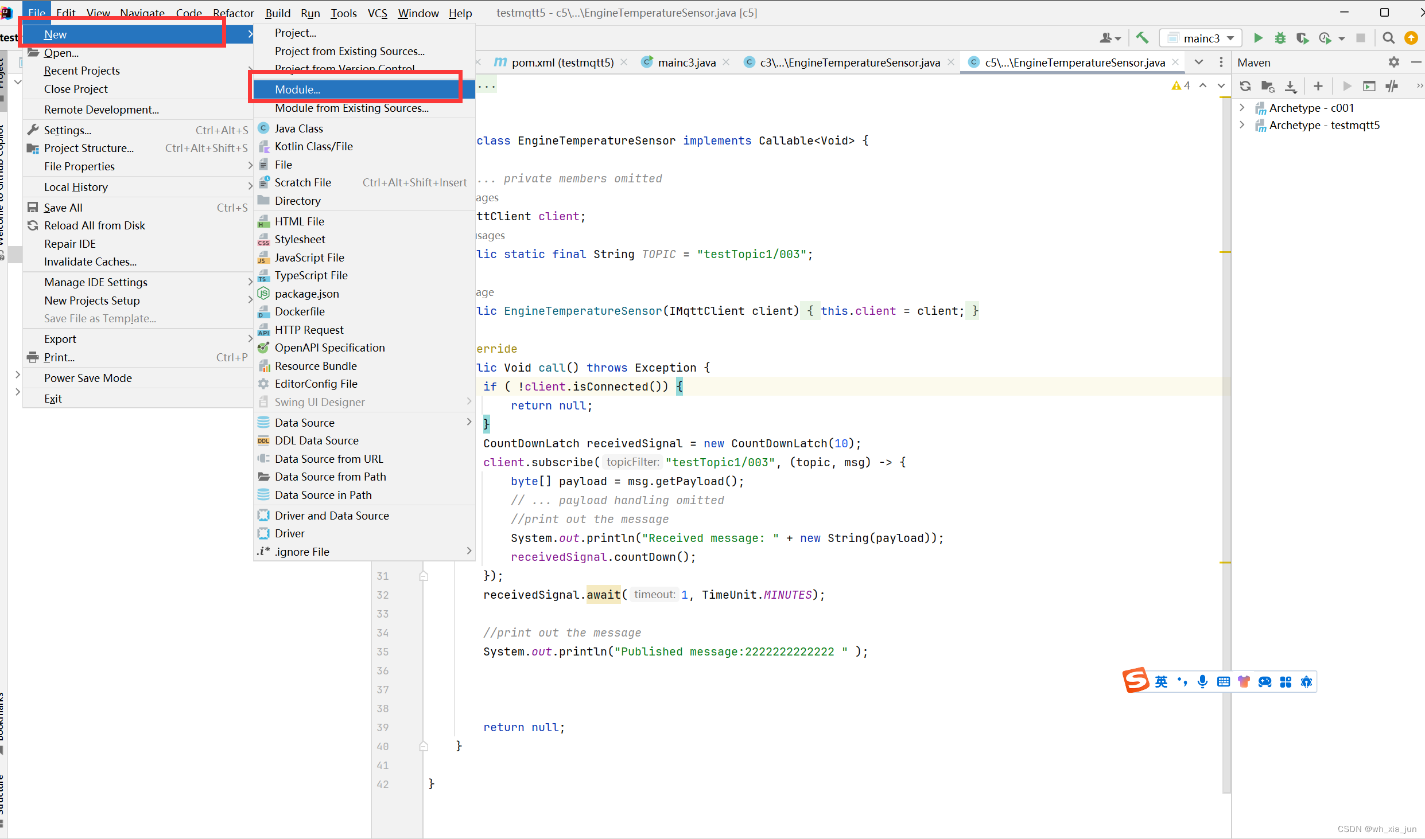Image resolution: width=1425 pixels, height=839 pixels.
Task: Open the user account icon menu
Action: tap(1110, 38)
